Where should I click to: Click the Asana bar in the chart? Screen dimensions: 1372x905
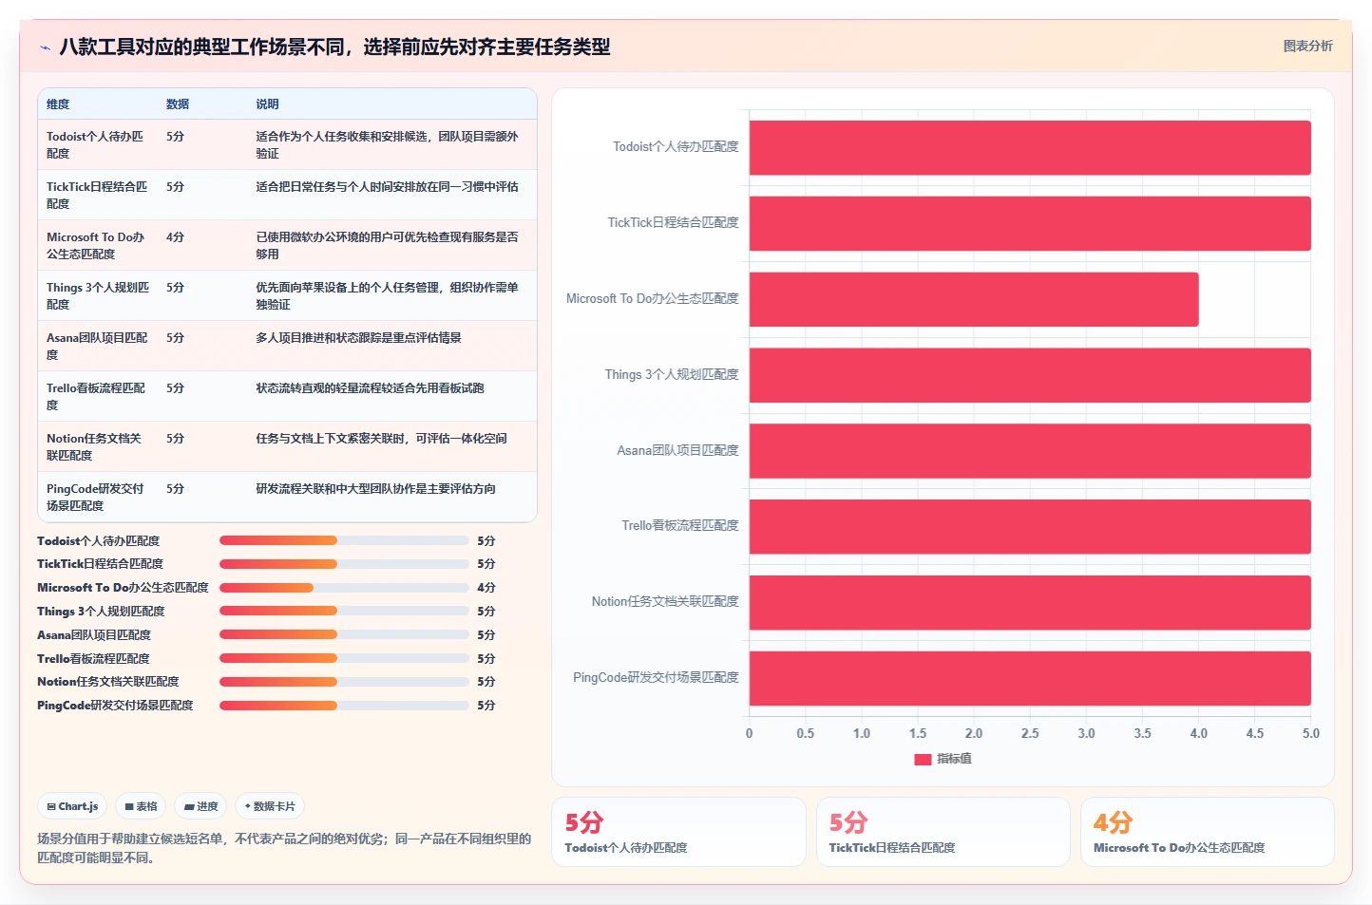pos(1030,451)
